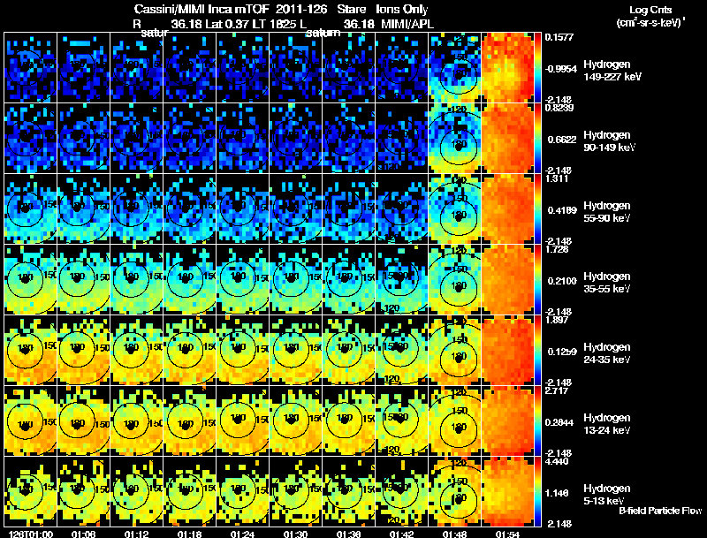Click the '1.311' color scale value
Viewport: 707px width, 538px height.
click(557, 178)
